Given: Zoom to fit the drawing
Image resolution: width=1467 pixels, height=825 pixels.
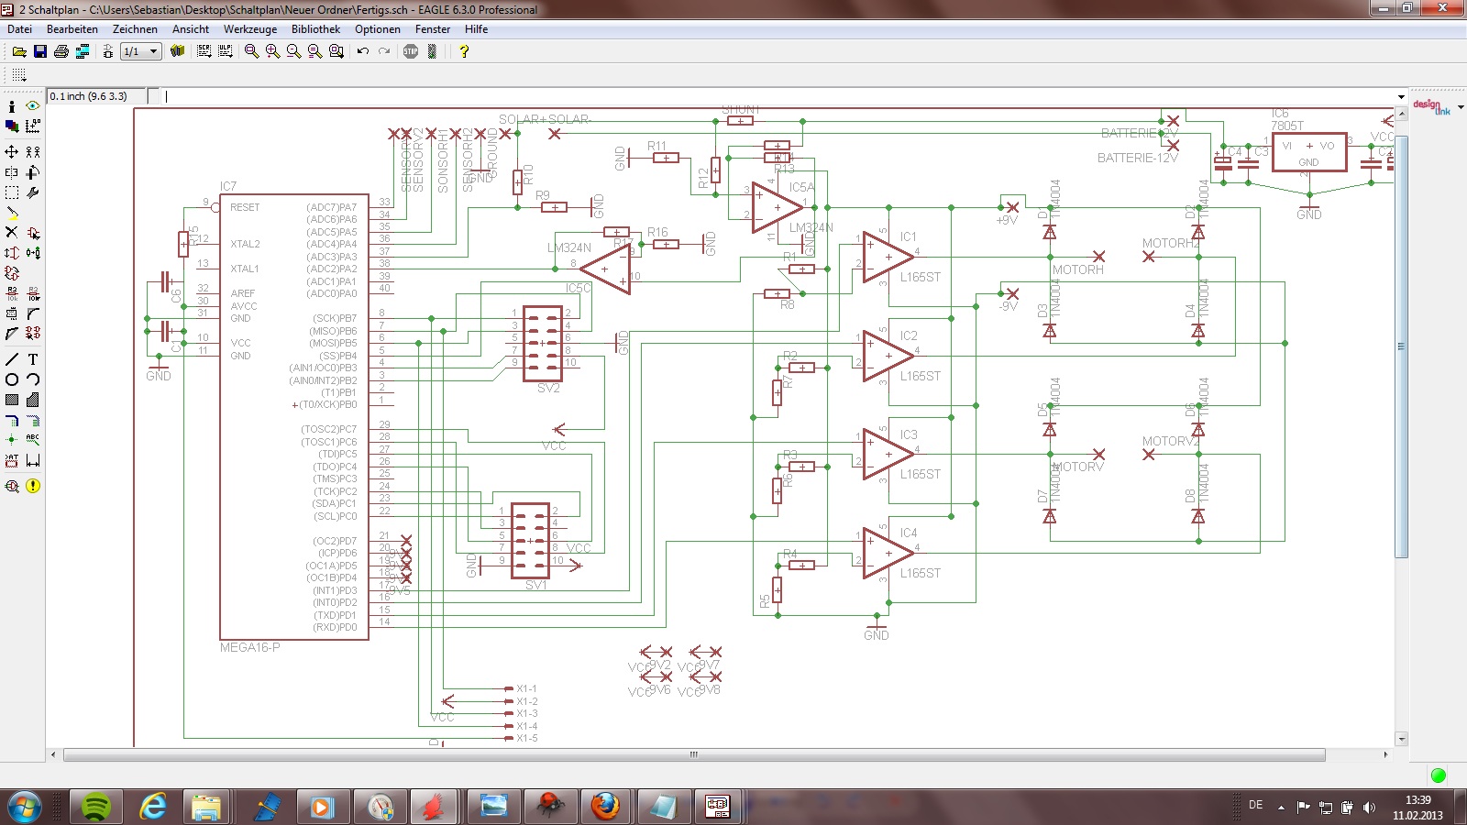Looking at the screenshot, I should coord(252,51).
